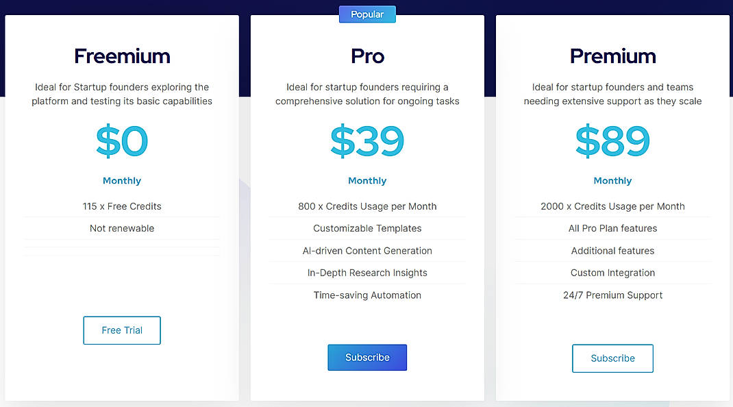
Task: Select the Pro plan title
Action: point(367,57)
